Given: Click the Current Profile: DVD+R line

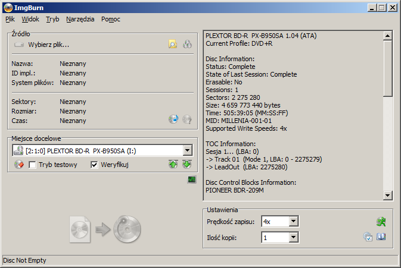Looking at the screenshot, I should (239, 43).
